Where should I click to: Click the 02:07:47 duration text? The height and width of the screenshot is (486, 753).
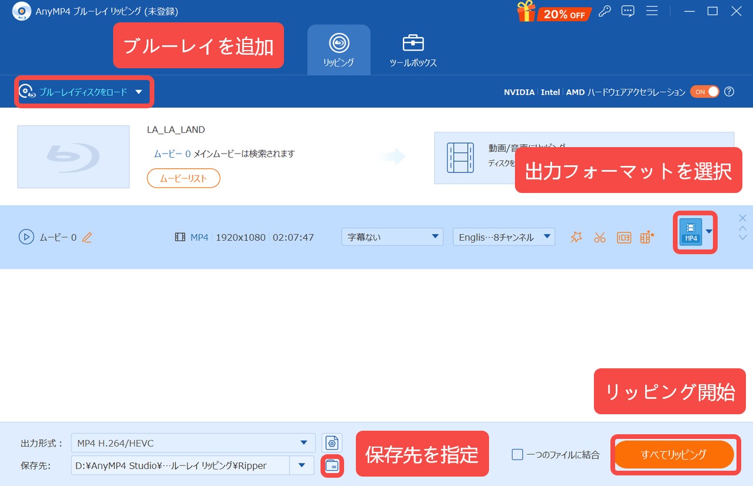click(293, 237)
